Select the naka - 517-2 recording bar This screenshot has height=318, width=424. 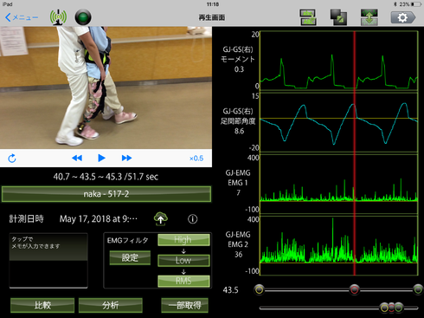[106, 194]
